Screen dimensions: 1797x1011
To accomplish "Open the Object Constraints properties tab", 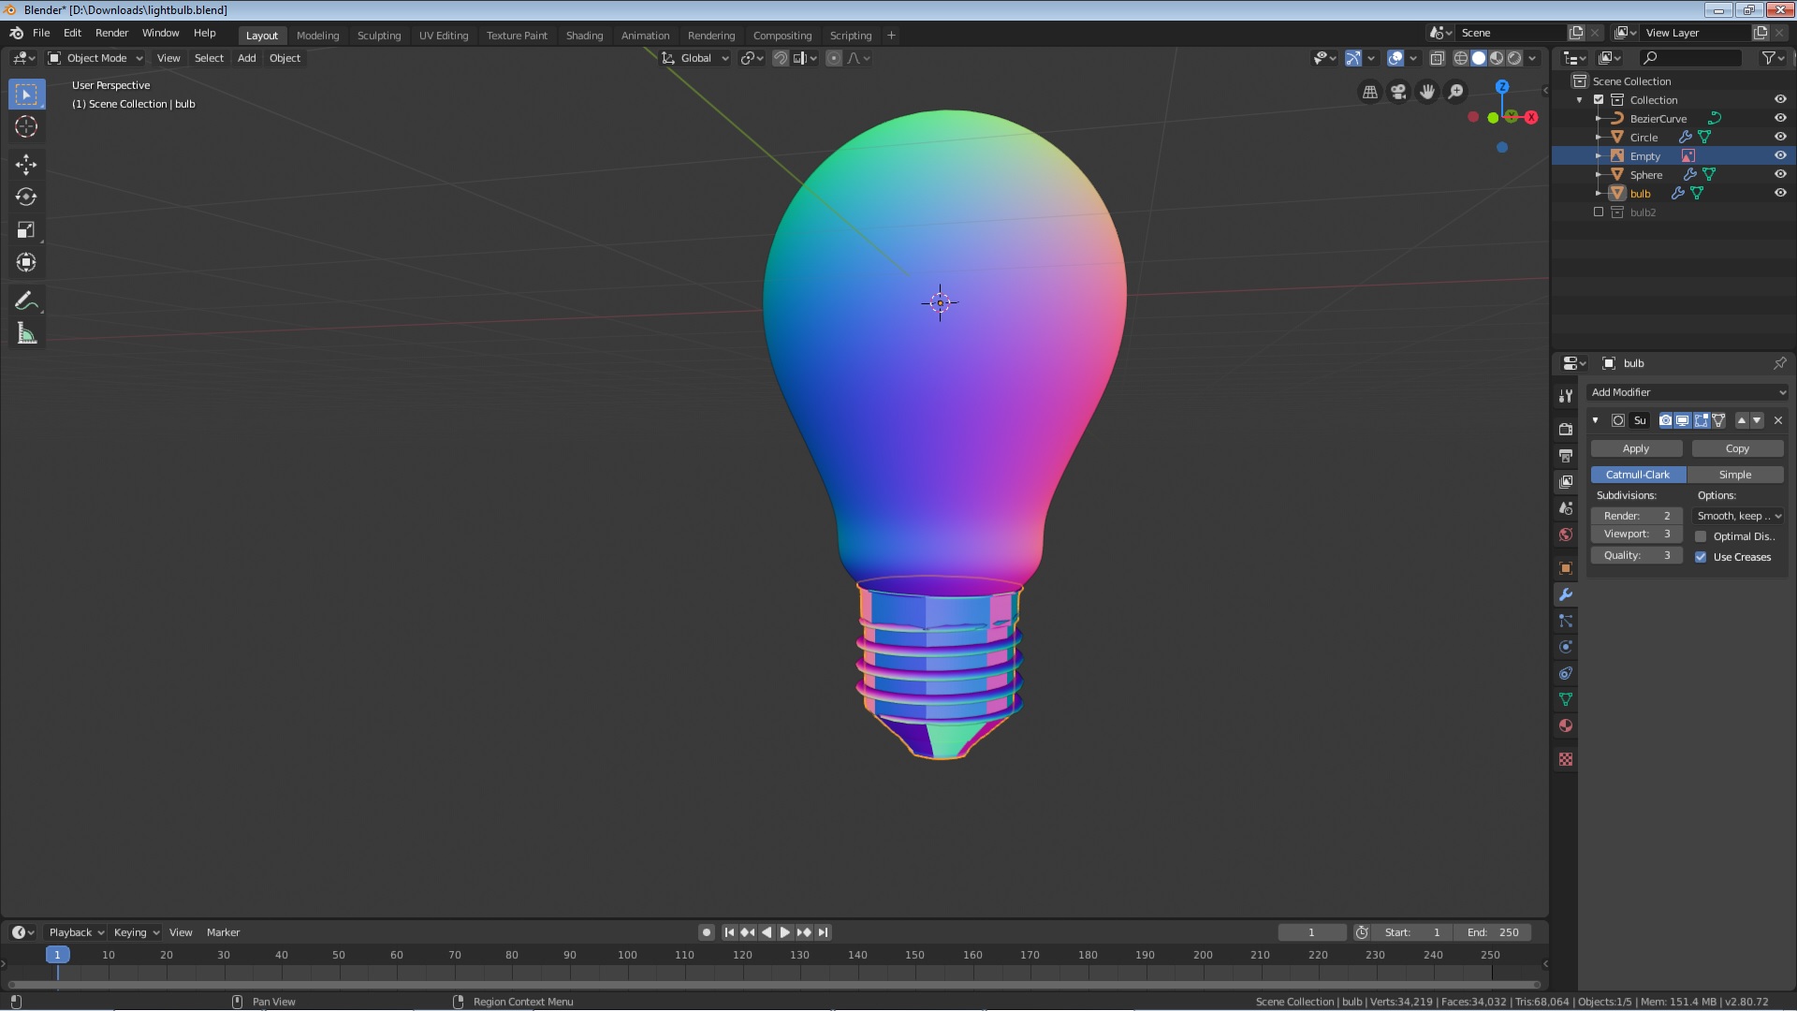I will click(x=1566, y=673).
